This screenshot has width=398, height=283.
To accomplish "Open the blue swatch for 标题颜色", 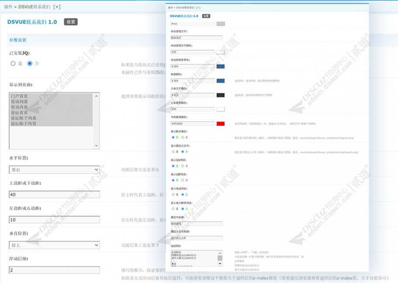I will pos(220,80).
